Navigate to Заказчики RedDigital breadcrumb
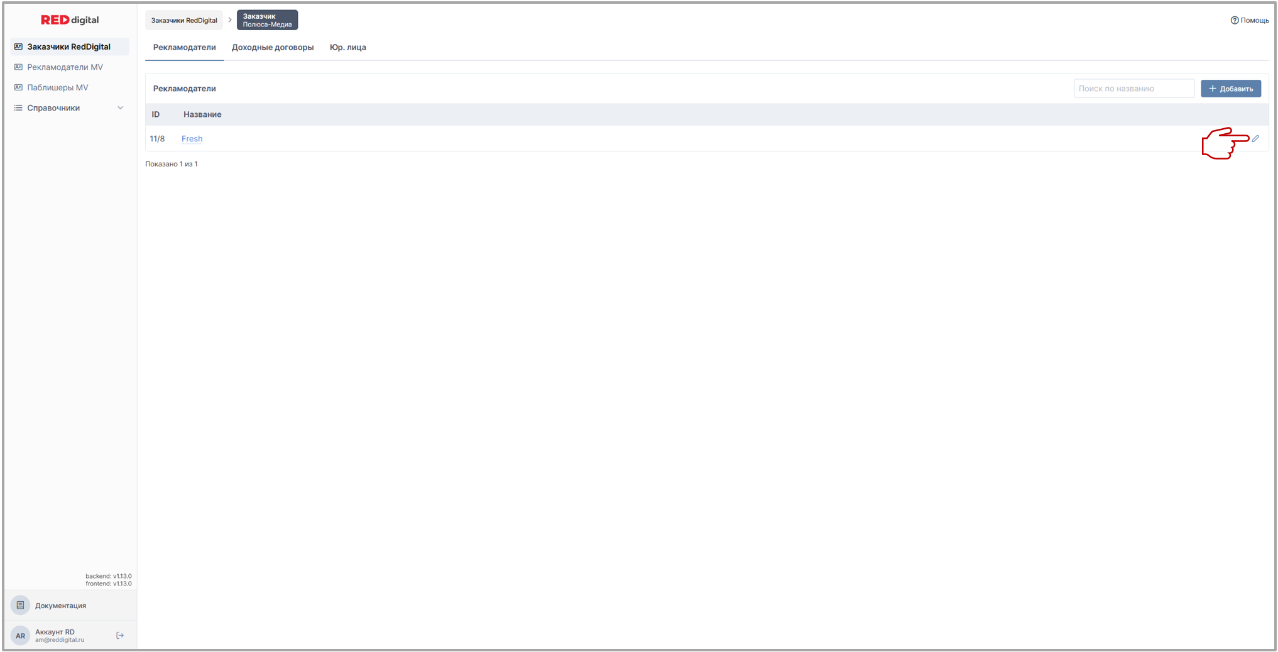Viewport: 1278px width, 652px height. 183,20
